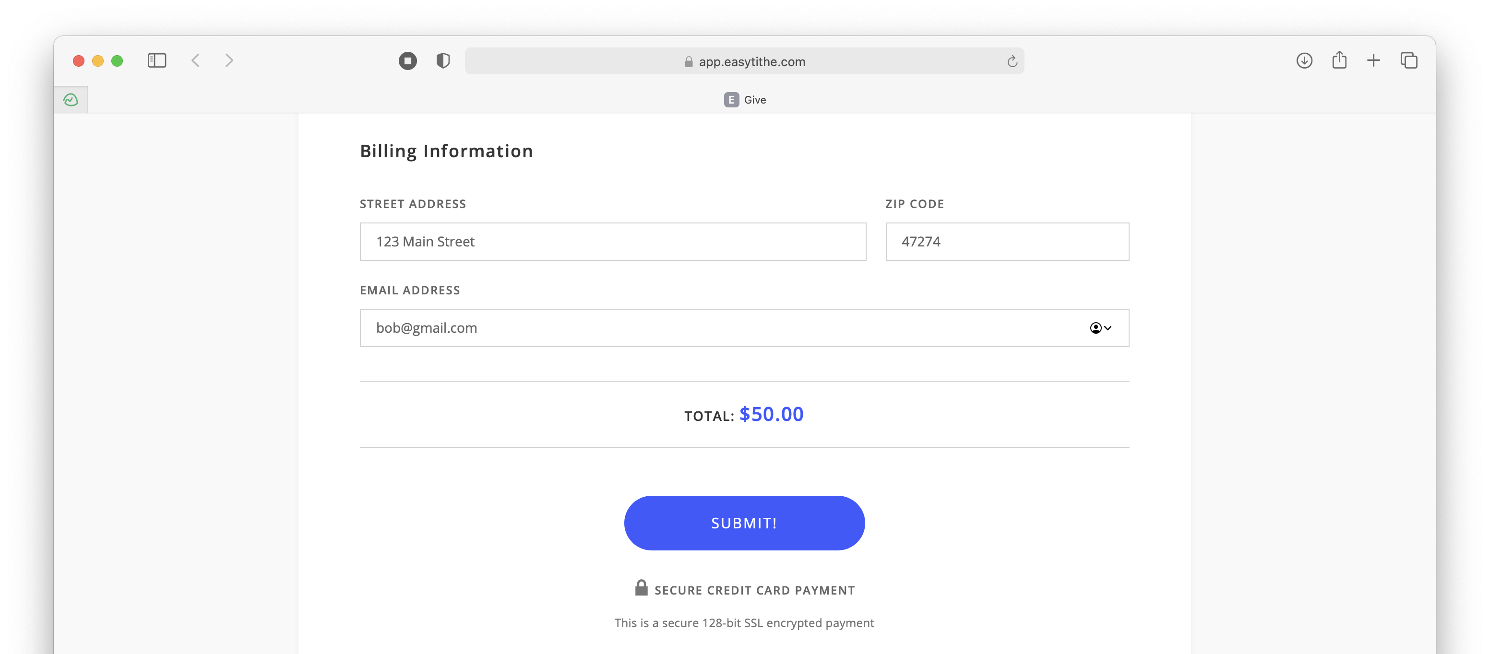Toggle the Safari sidebar icon
The height and width of the screenshot is (654, 1489).
[156, 61]
